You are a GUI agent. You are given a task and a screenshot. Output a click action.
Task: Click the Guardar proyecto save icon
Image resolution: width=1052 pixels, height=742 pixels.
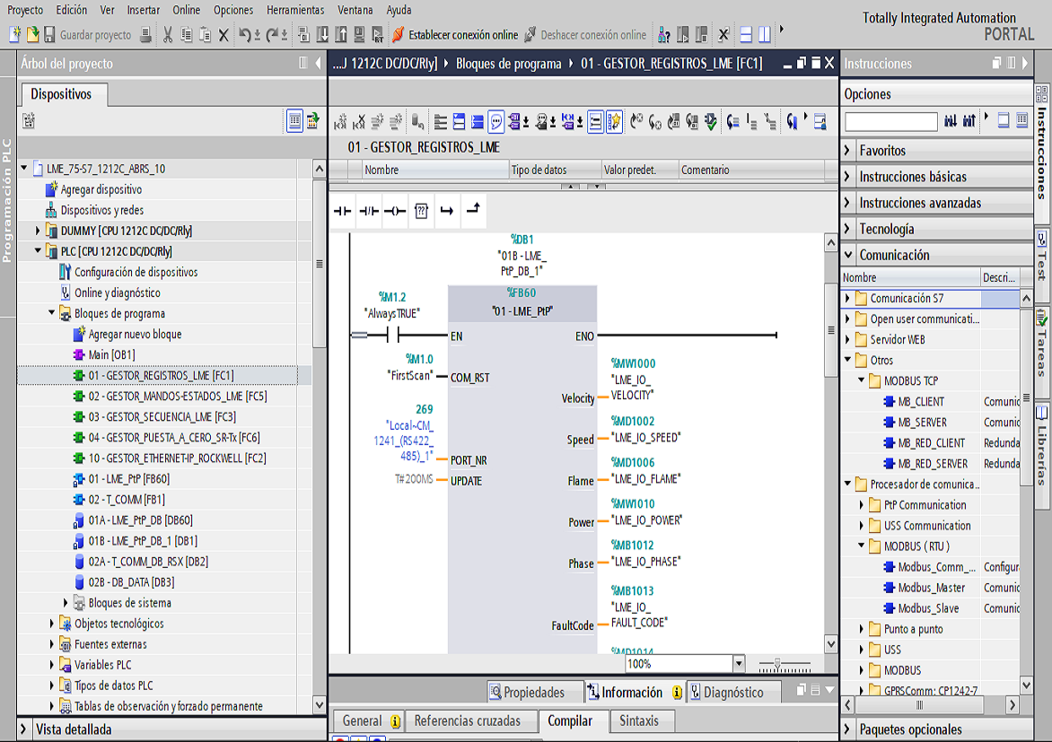point(48,35)
